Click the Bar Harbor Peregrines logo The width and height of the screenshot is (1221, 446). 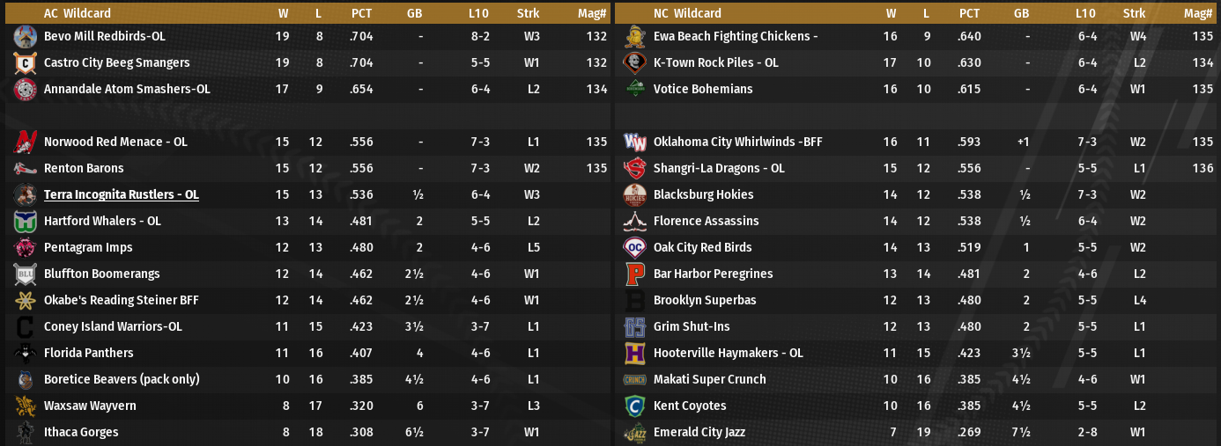click(634, 274)
